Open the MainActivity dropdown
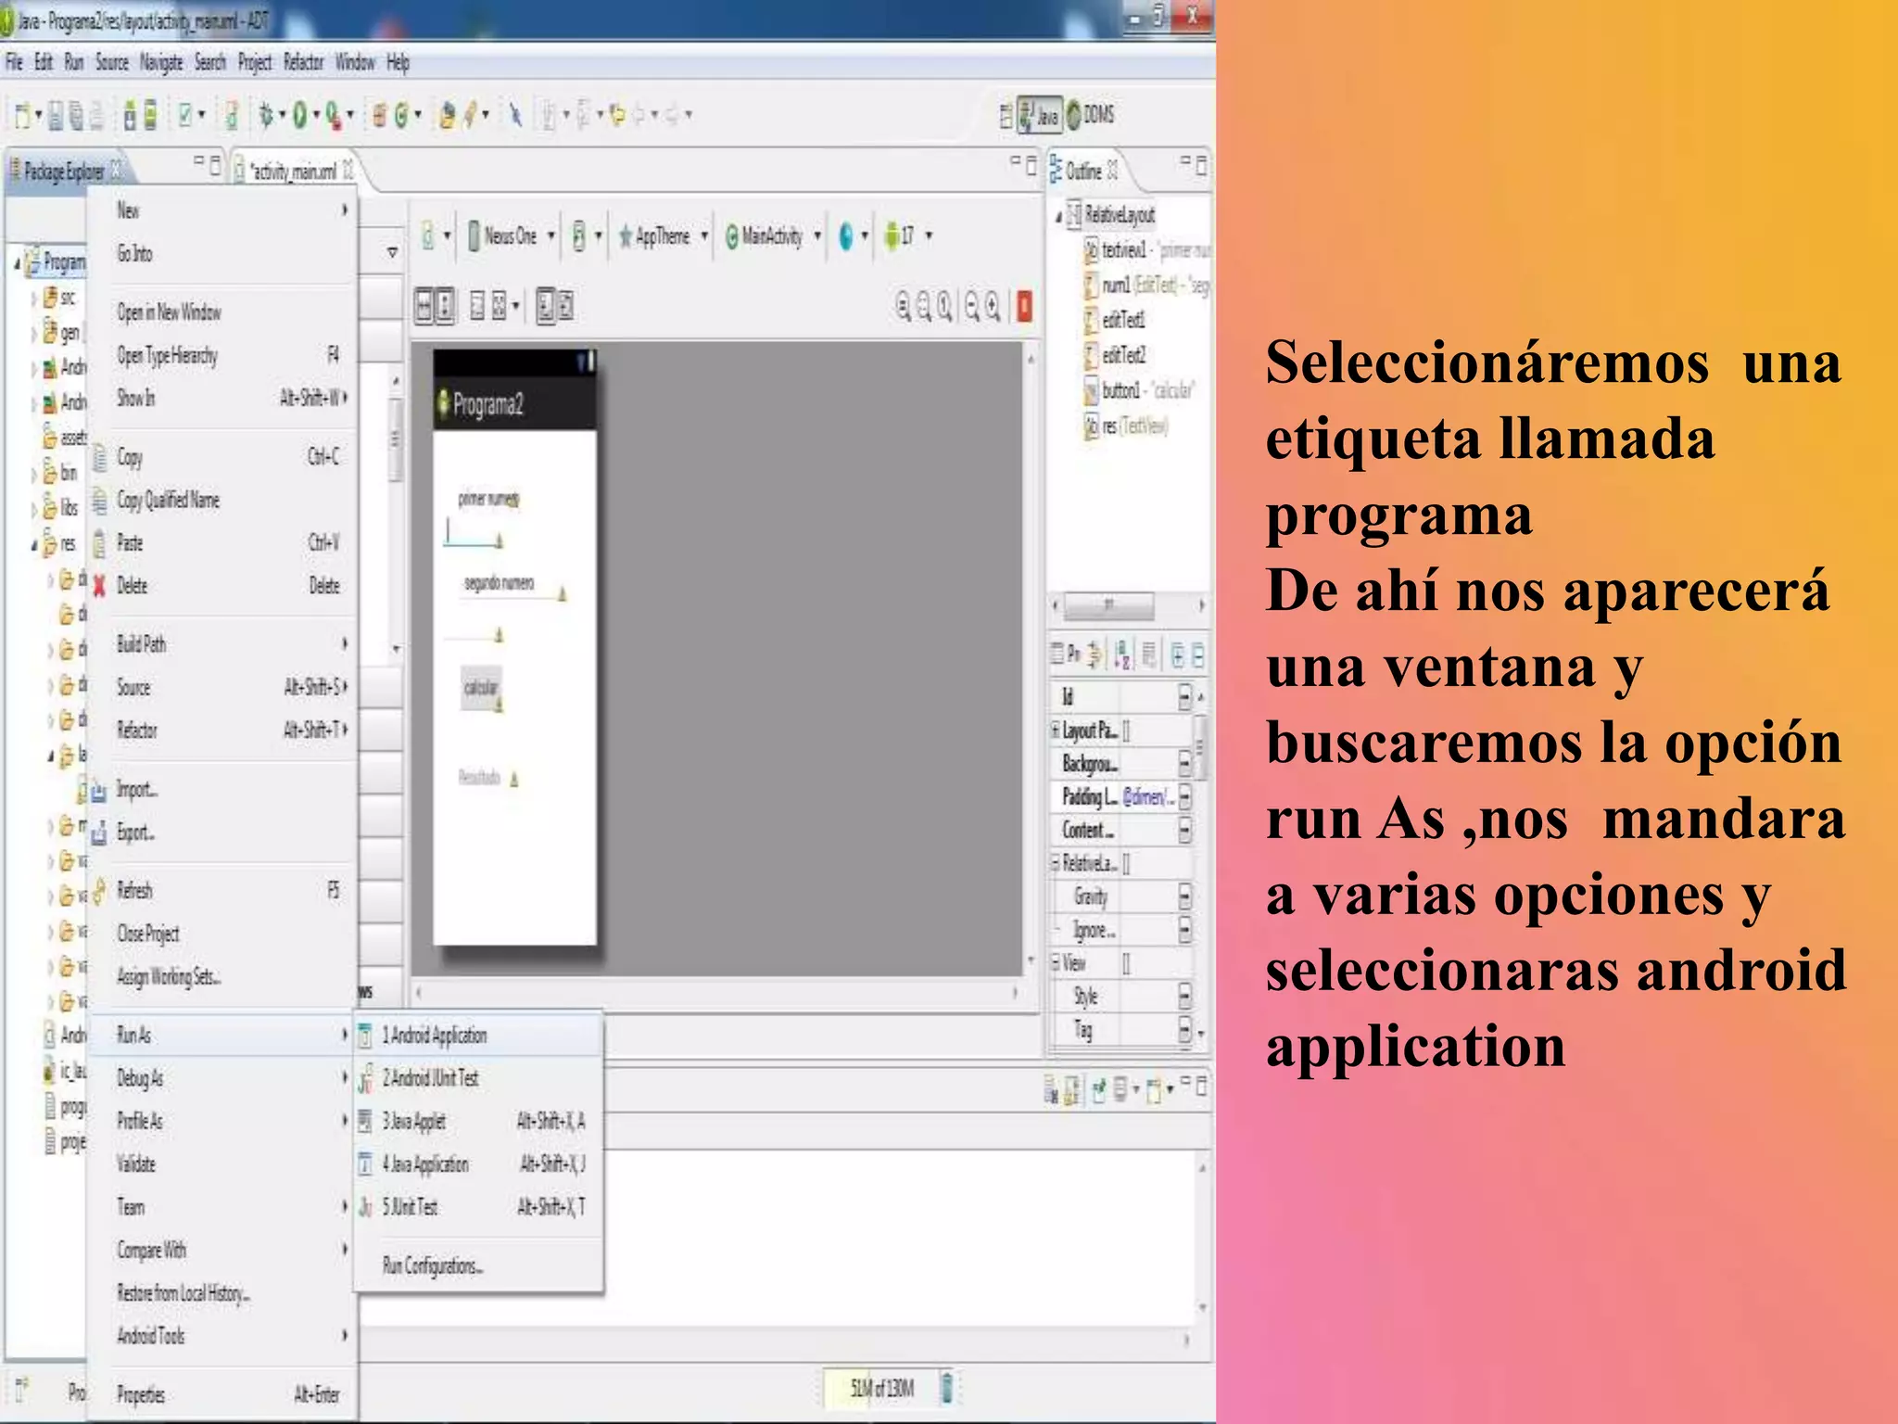 pos(773,235)
